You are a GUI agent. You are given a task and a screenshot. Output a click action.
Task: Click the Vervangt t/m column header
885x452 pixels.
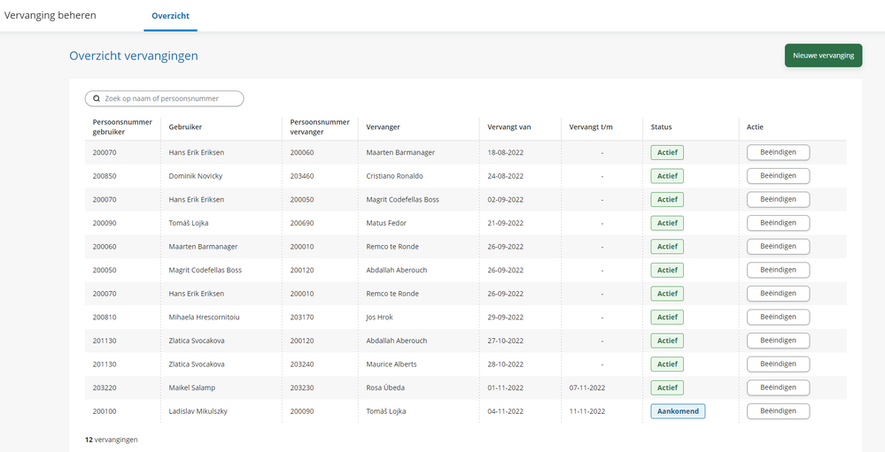tap(591, 126)
